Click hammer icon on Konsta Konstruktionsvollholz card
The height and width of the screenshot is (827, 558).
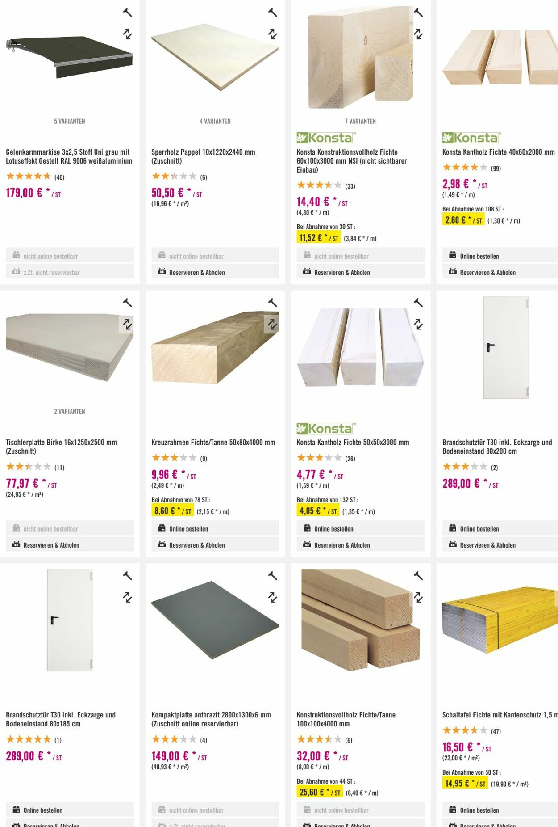tap(418, 13)
